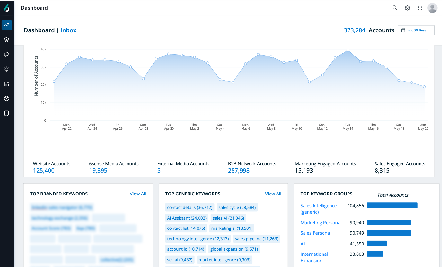The width and height of the screenshot is (442, 267).
Task: Click the user profile avatar
Action: click(x=432, y=8)
